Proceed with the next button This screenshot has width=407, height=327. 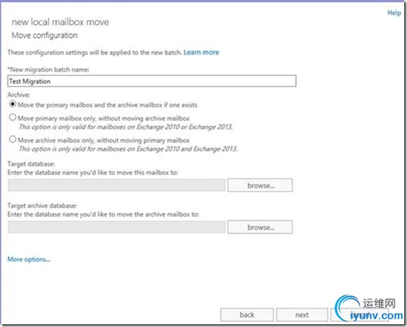[x=302, y=314]
